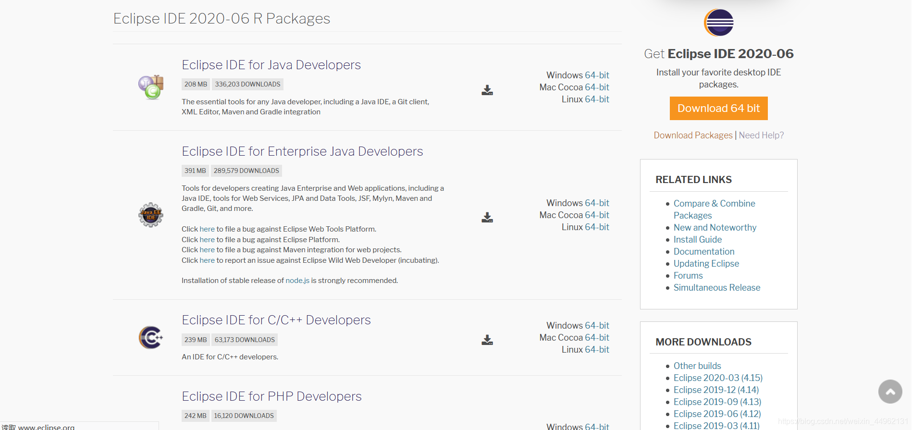Open Compare & Combine Packages link
912x430 pixels.
714,209
